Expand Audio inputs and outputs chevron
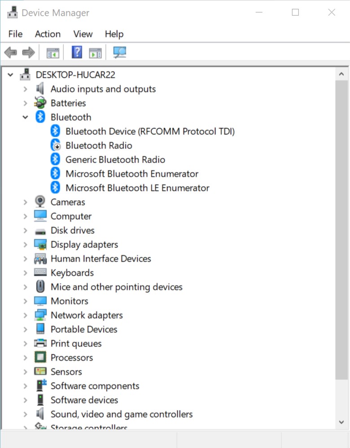 pos(26,89)
